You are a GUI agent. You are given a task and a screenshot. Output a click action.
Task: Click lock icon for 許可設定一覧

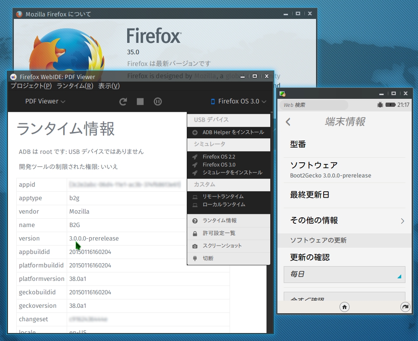click(x=195, y=234)
